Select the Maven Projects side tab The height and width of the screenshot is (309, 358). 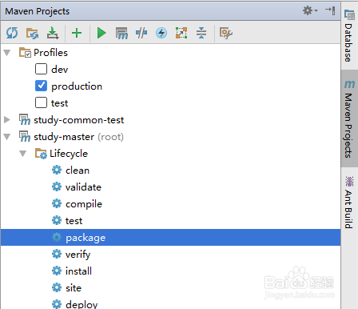(349, 118)
